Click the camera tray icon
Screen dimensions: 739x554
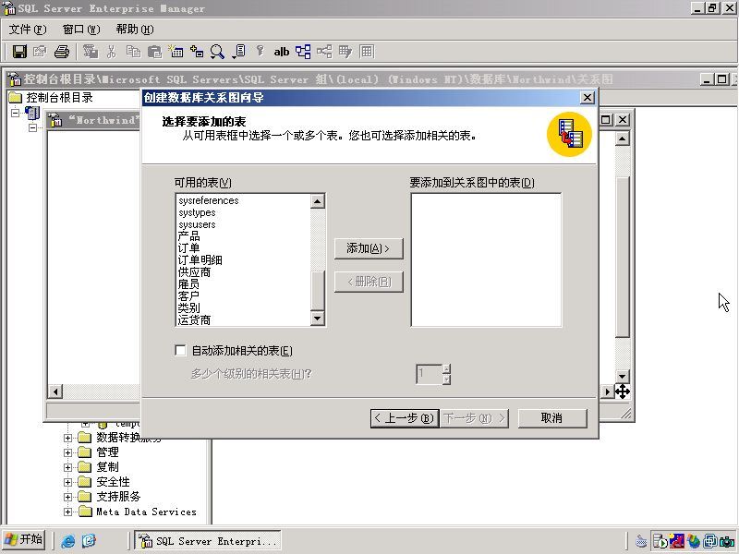coord(727,542)
